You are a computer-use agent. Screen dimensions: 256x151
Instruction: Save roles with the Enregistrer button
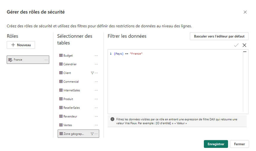coord(216,144)
